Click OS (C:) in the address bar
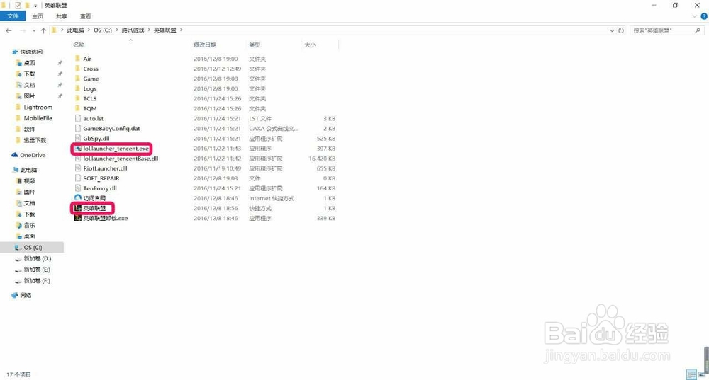The image size is (709, 380). pyautogui.click(x=103, y=30)
